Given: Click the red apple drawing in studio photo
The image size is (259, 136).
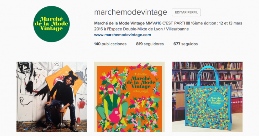Looking at the screenshot, I should point(81,104).
